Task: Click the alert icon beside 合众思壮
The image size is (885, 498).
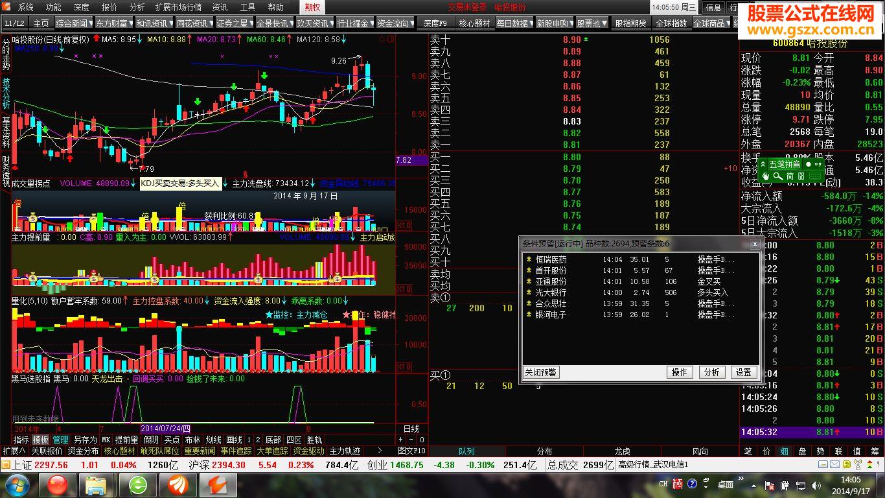Action: [529, 303]
